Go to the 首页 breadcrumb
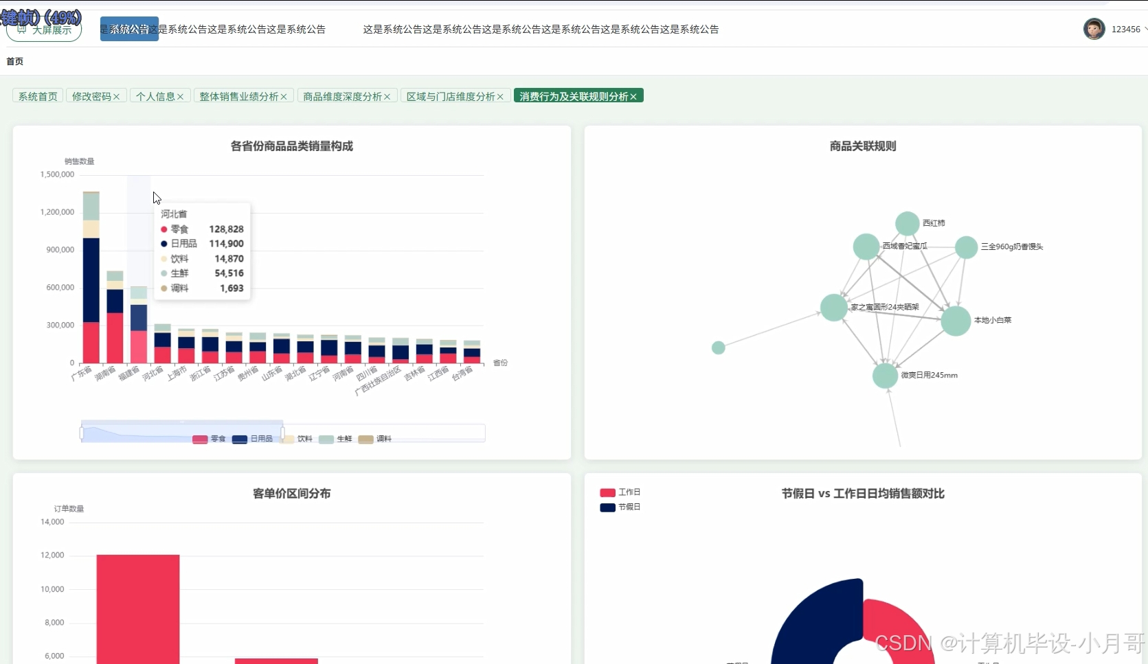This screenshot has width=1148, height=664. tap(15, 61)
